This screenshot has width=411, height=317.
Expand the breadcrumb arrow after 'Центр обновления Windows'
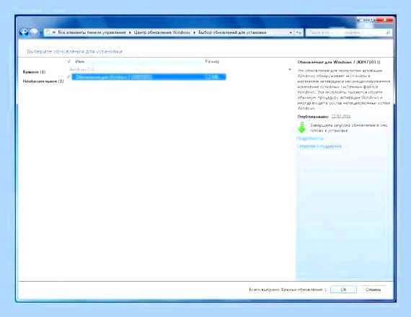click(194, 32)
